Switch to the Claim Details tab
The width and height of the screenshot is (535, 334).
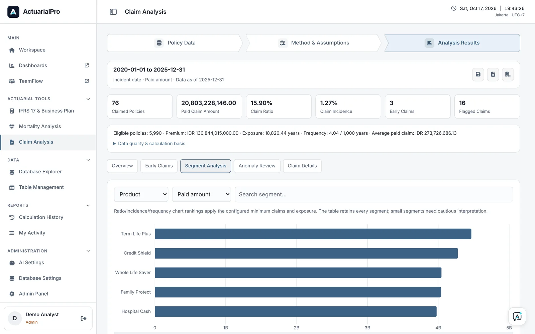coord(302,166)
